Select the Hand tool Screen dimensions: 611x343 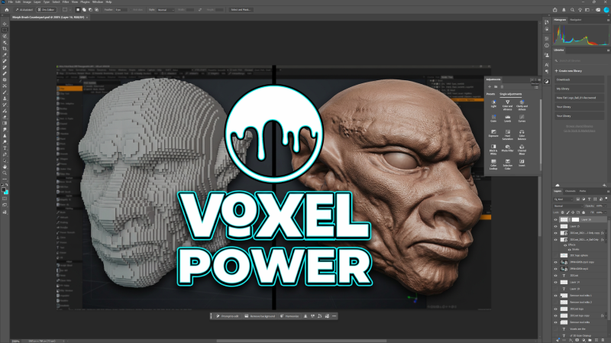coord(5,167)
